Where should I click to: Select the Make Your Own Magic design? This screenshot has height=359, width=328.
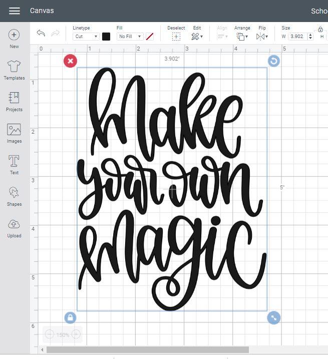[172, 189]
